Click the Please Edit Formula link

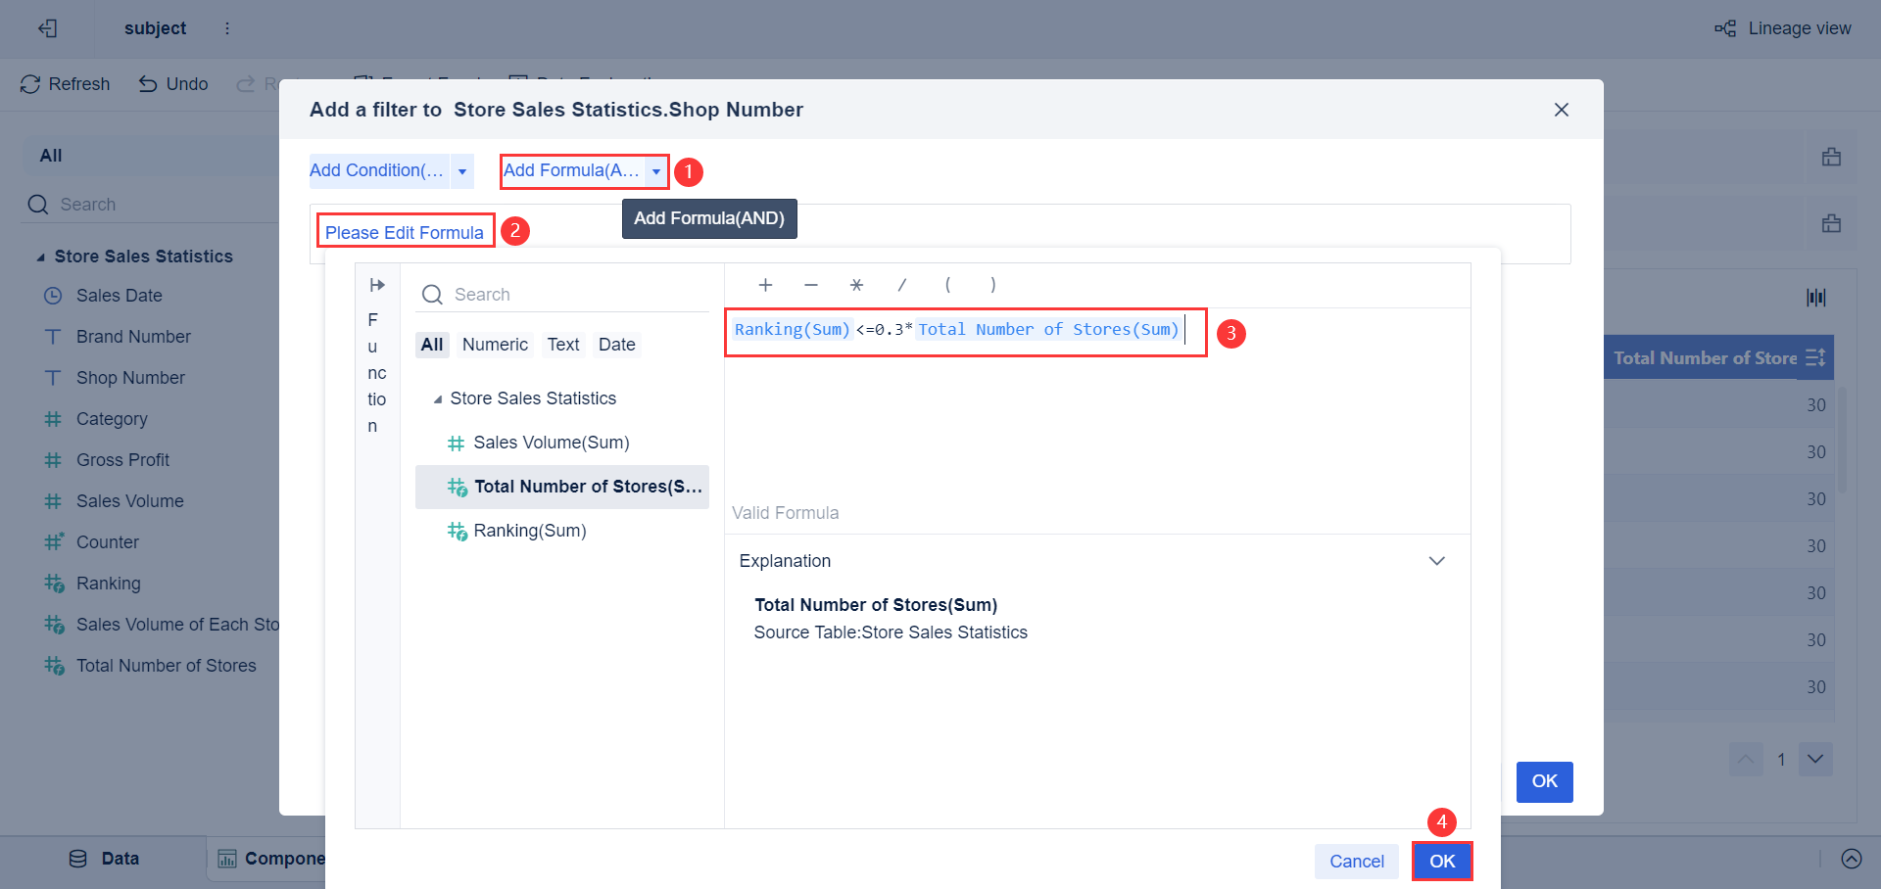pyautogui.click(x=405, y=232)
